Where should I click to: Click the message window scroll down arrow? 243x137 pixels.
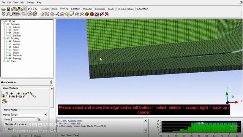coord(145,131)
